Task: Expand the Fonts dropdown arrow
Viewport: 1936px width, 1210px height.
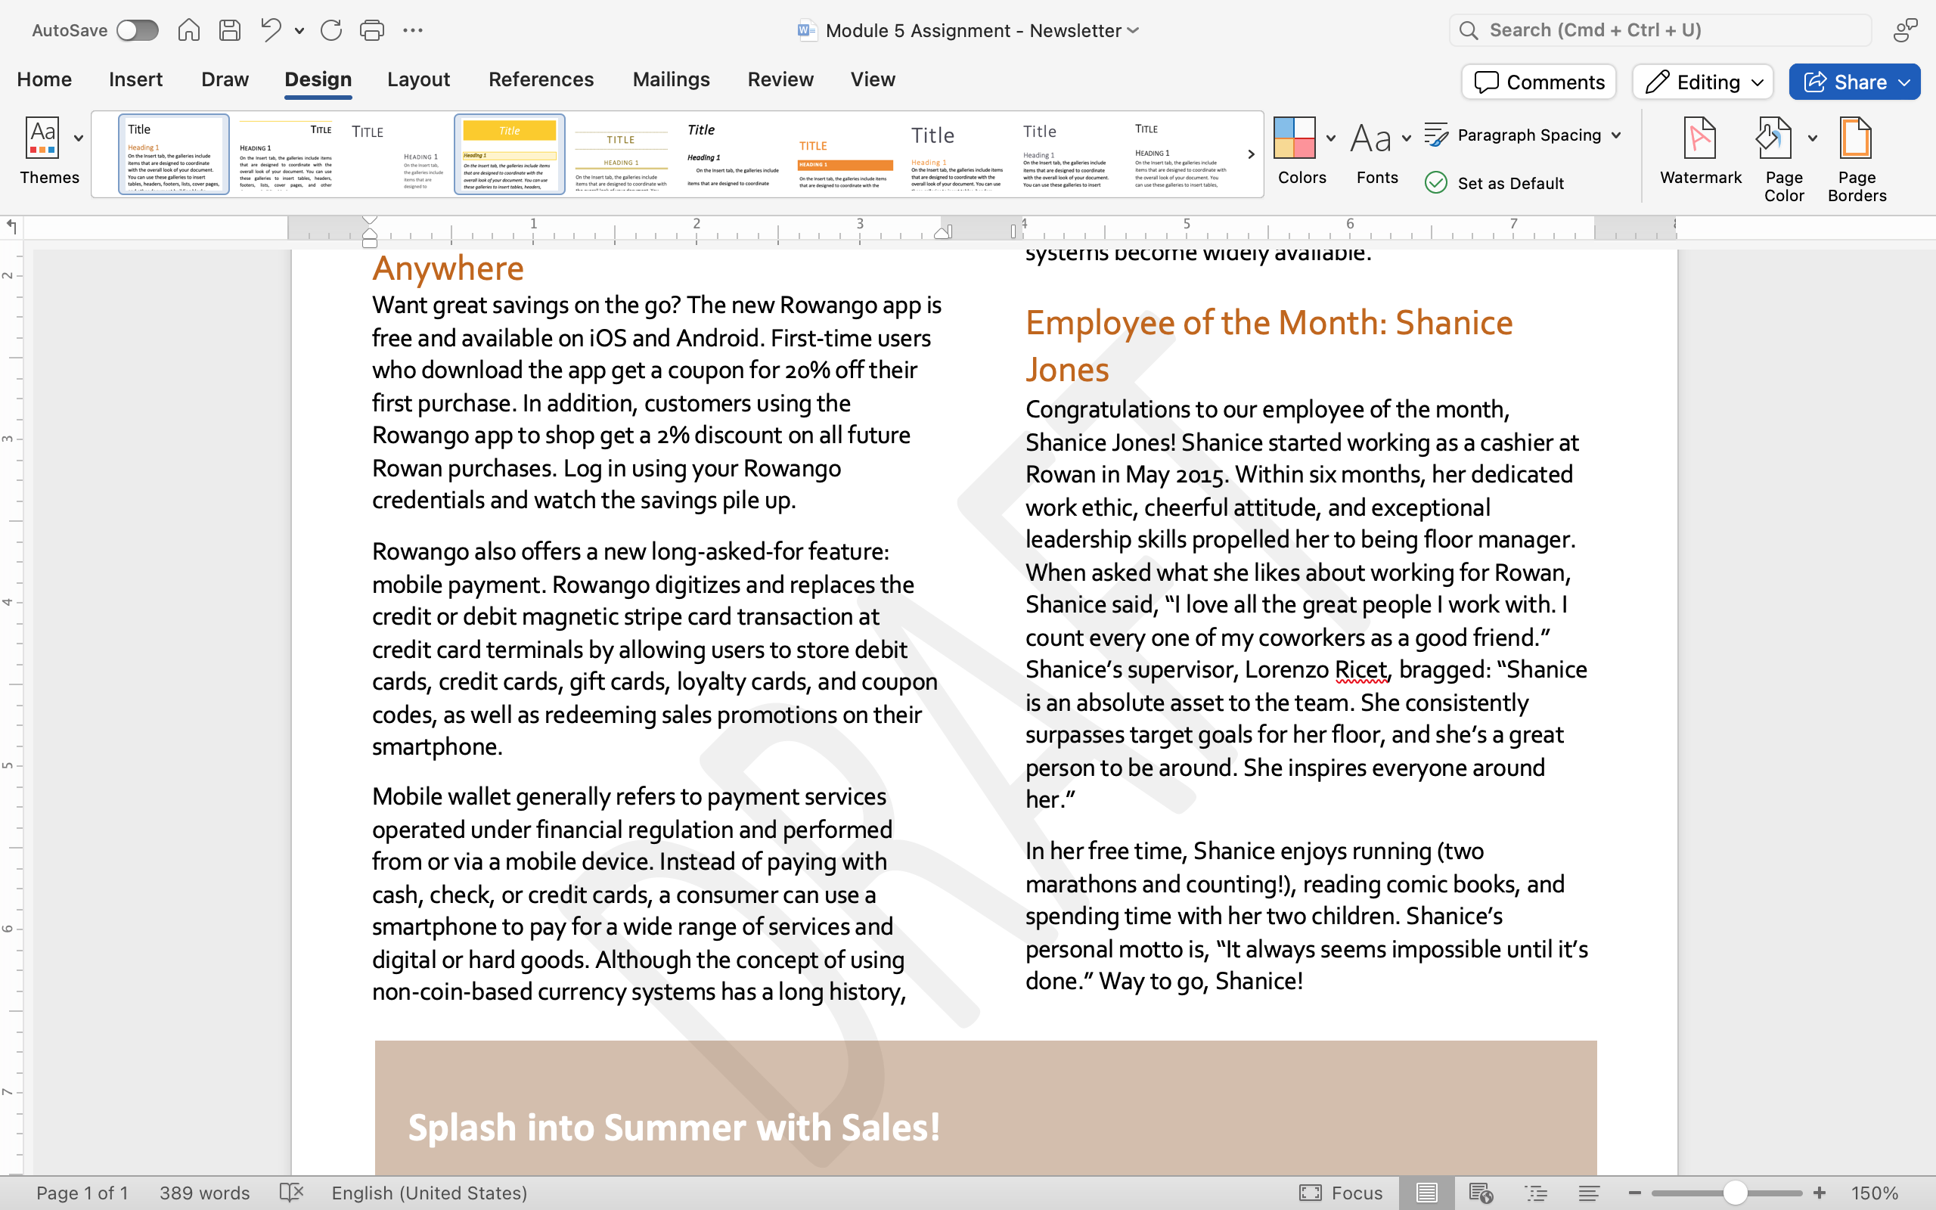Action: [1407, 138]
